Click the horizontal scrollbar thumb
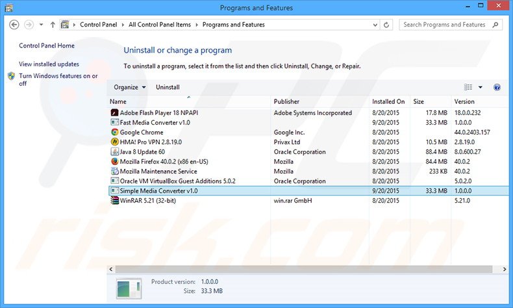The image size is (513, 308). [304, 269]
